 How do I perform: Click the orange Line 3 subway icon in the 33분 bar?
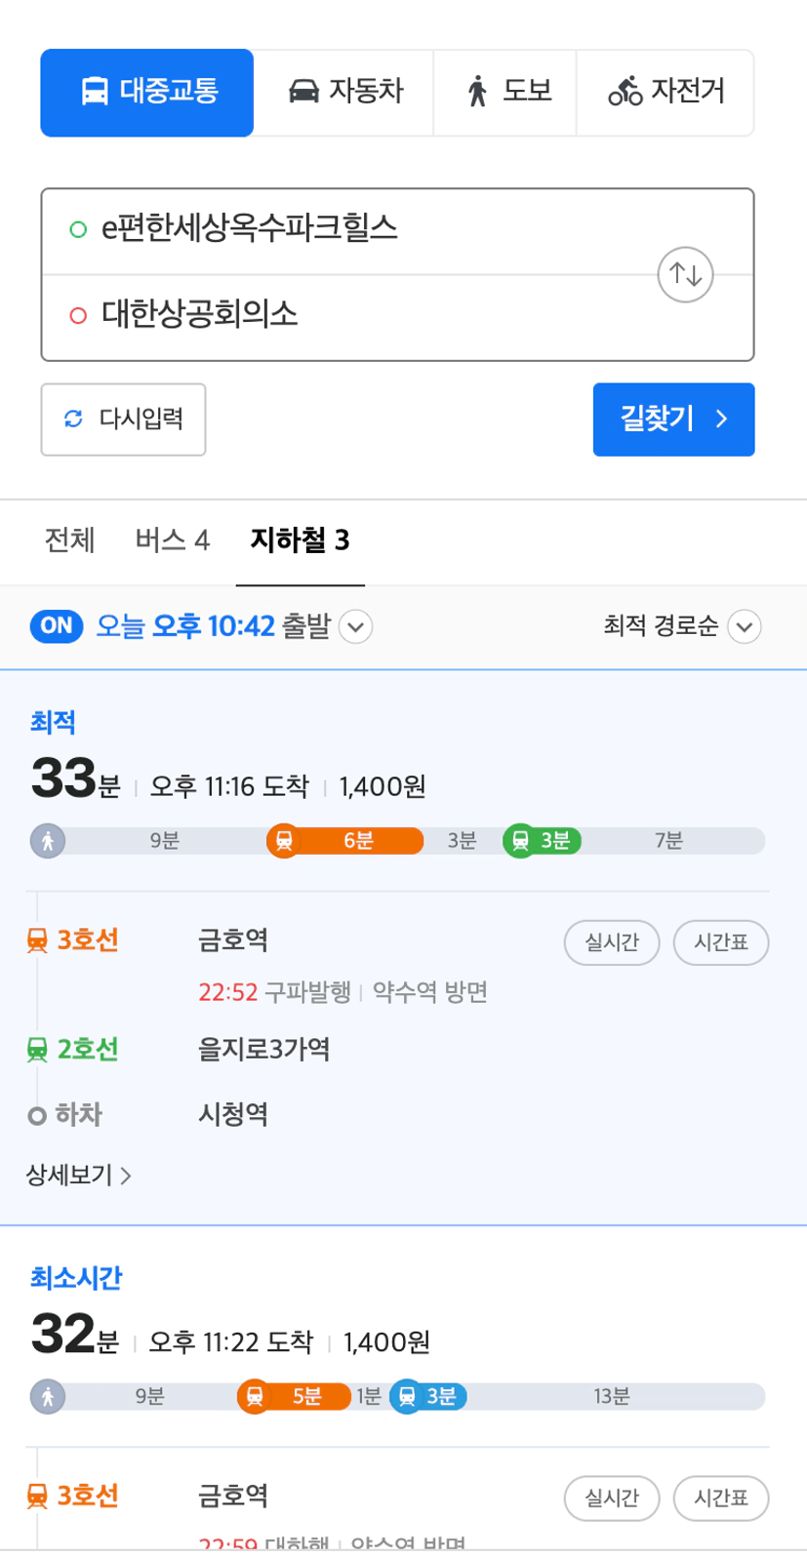tap(284, 840)
